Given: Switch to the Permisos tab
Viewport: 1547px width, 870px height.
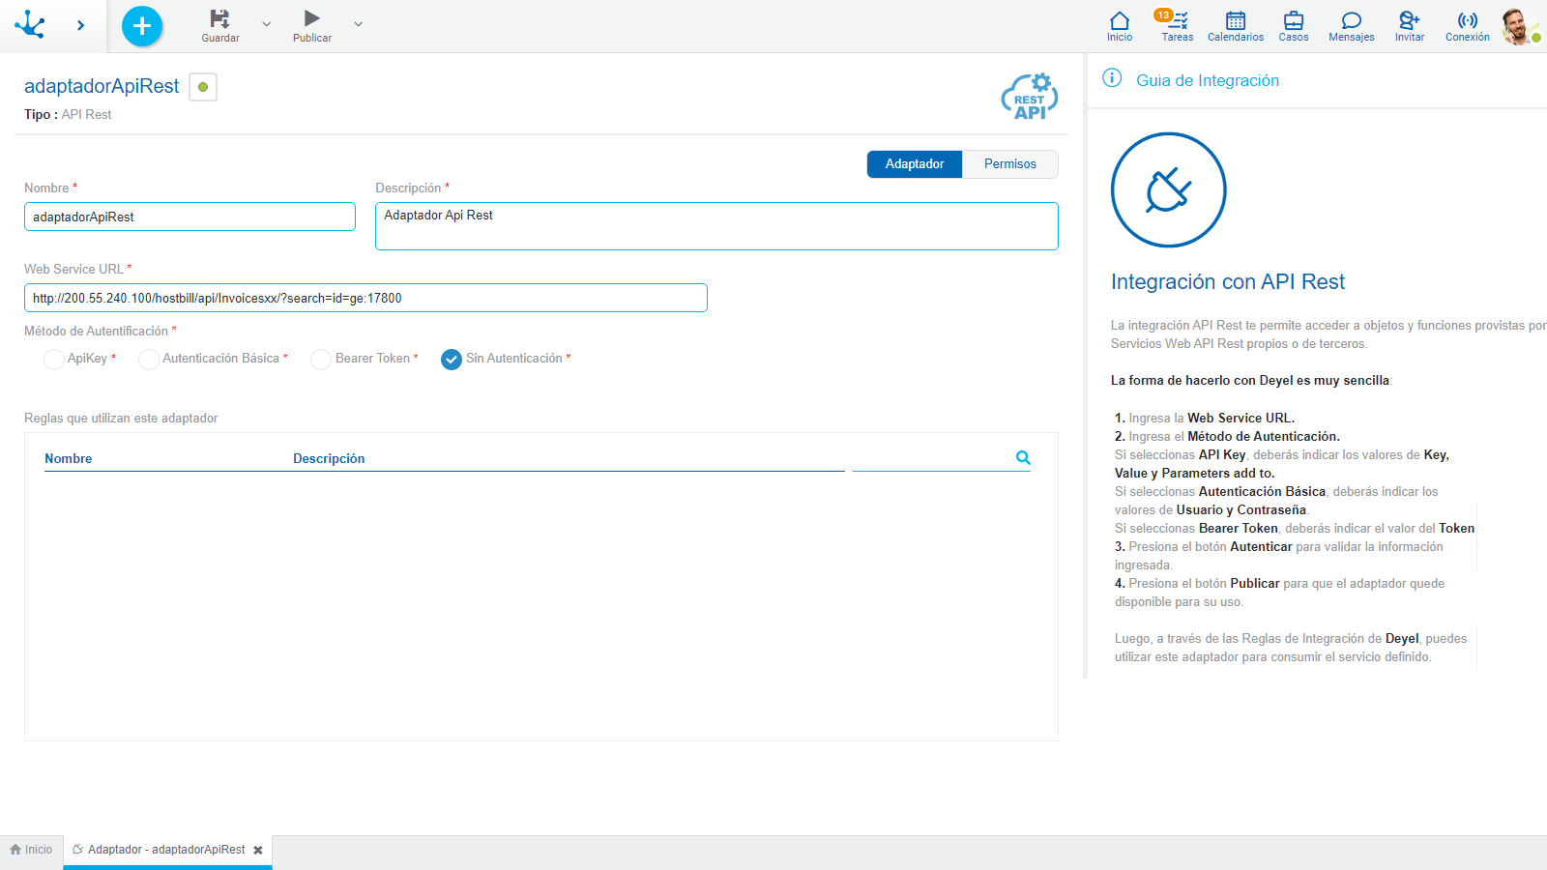Looking at the screenshot, I should pos(1009,164).
